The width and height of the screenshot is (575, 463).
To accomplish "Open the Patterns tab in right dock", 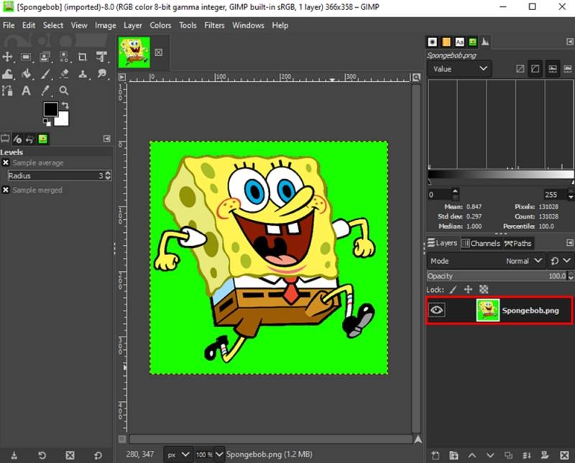I will [x=446, y=42].
